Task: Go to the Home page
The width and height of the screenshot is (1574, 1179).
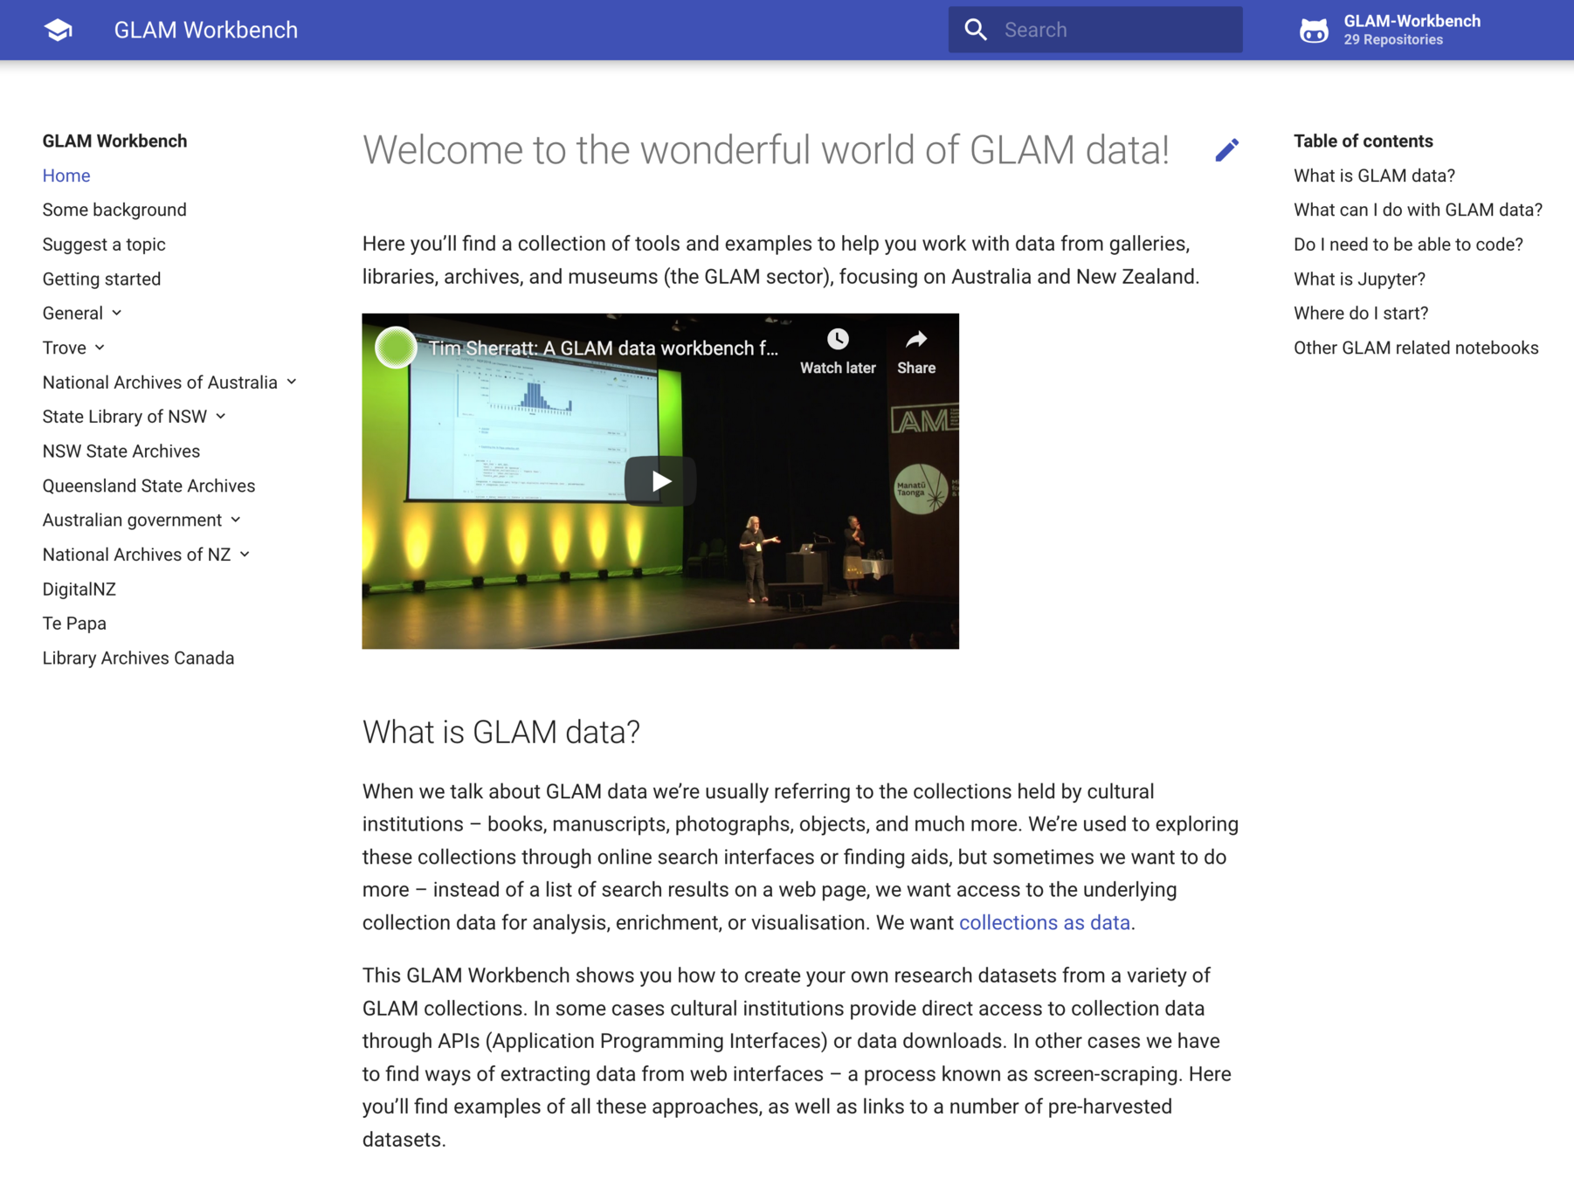Action: click(66, 176)
